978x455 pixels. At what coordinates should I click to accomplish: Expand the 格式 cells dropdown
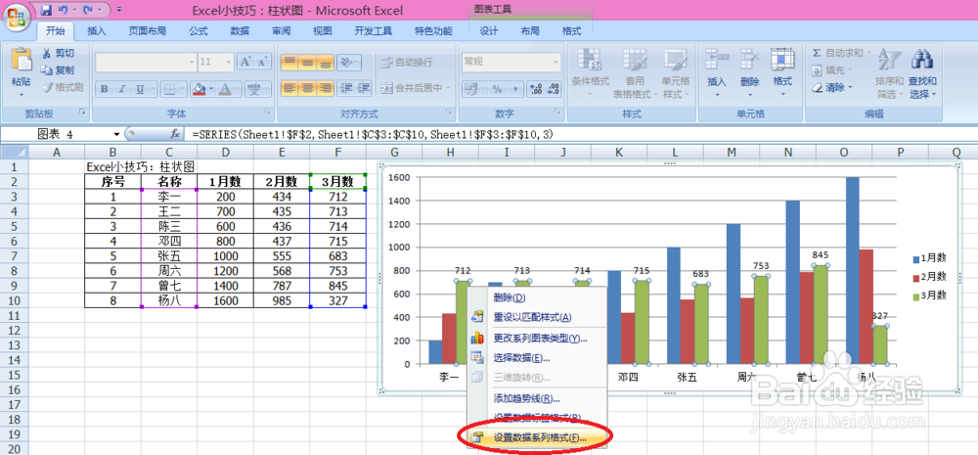click(782, 95)
